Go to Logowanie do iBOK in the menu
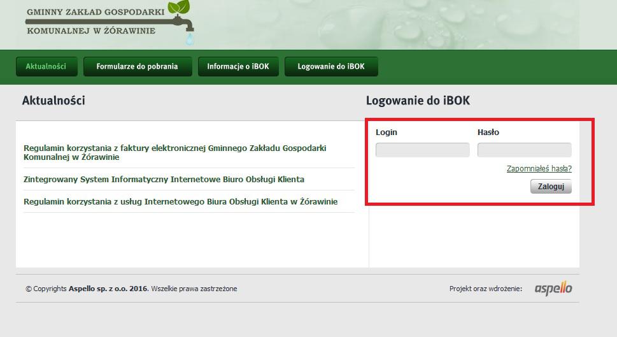 coord(331,66)
